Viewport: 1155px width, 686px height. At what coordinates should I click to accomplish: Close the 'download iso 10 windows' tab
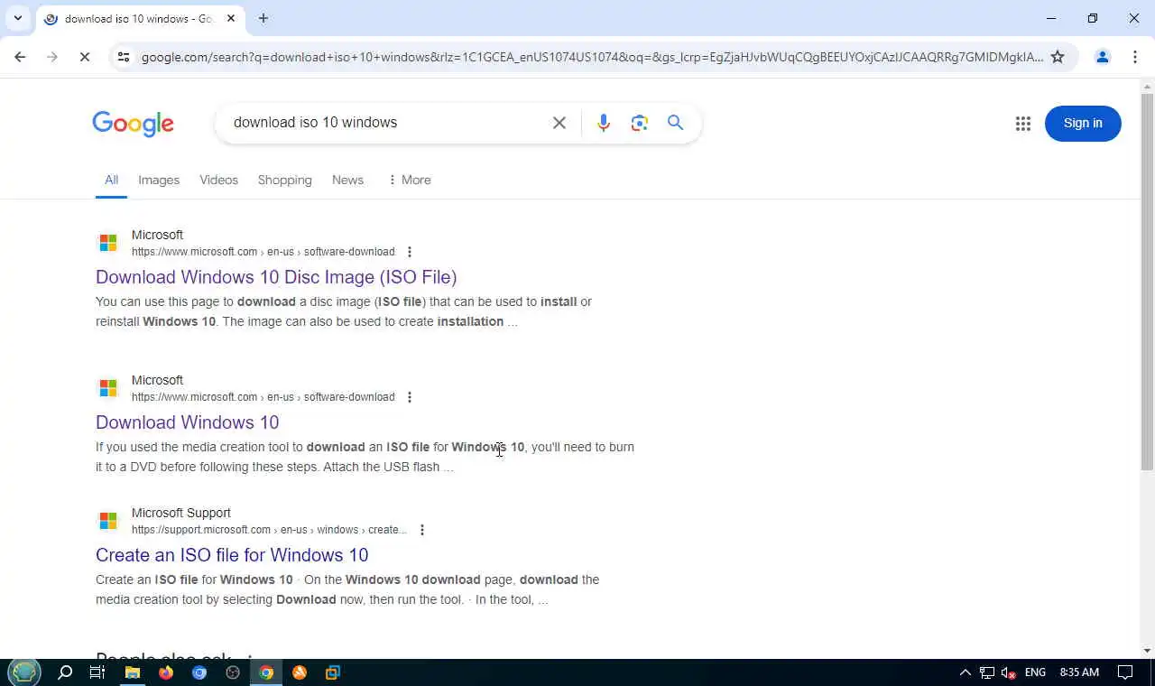[231, 18]
